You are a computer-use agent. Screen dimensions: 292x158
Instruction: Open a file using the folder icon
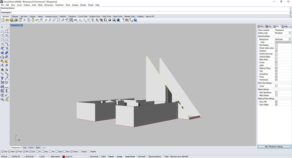[x=7, y=20]
